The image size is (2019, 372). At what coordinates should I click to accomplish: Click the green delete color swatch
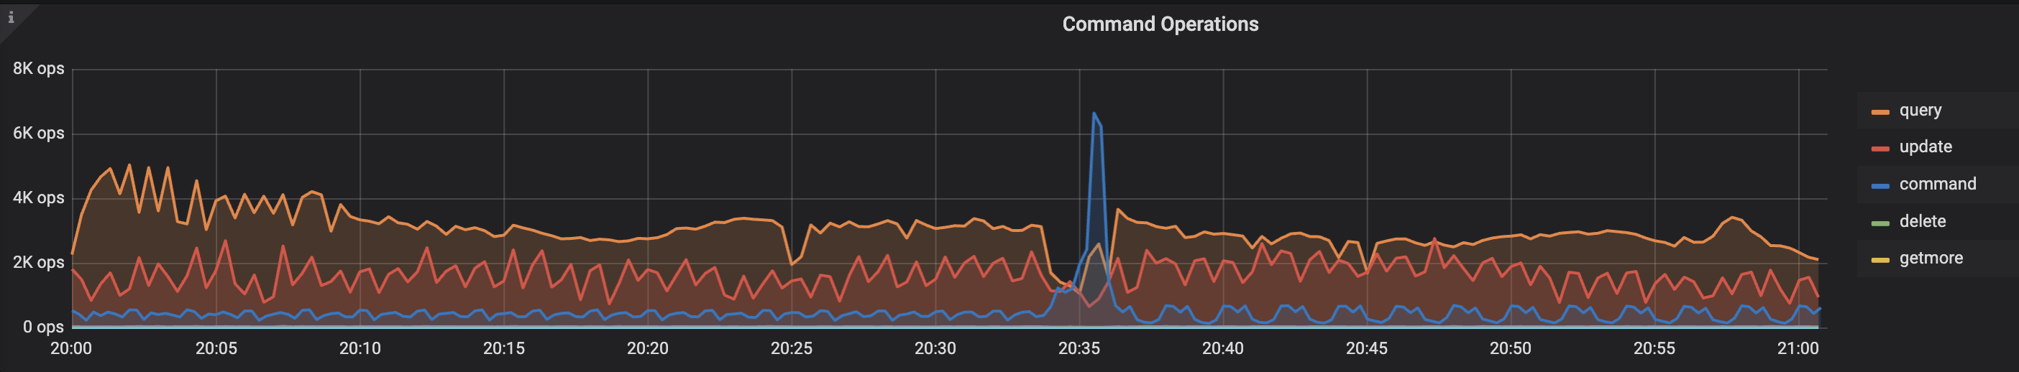1880,223
